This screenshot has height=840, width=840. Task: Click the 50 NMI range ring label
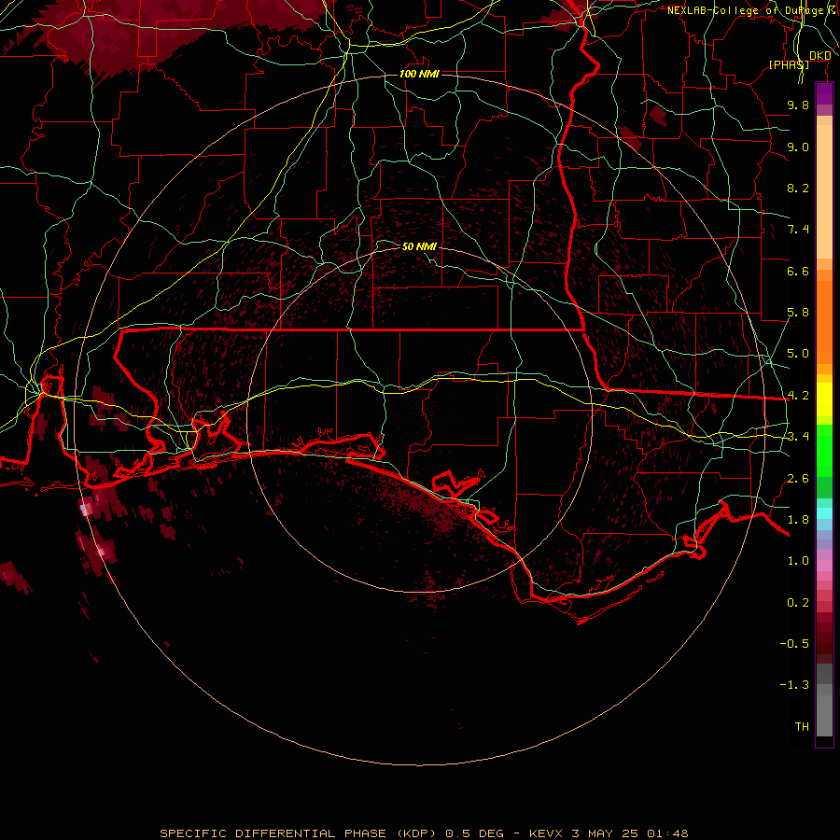419,246
